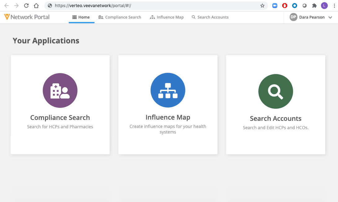338x202 pixels.
Task: Click the green Search Accounts magnifier icon
Action: (275, 91)
